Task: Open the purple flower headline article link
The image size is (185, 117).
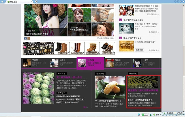Action: [x=69, y=77]
